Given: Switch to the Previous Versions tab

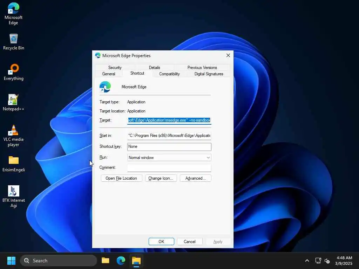Looking at the screenshot, I should [202, 68].
